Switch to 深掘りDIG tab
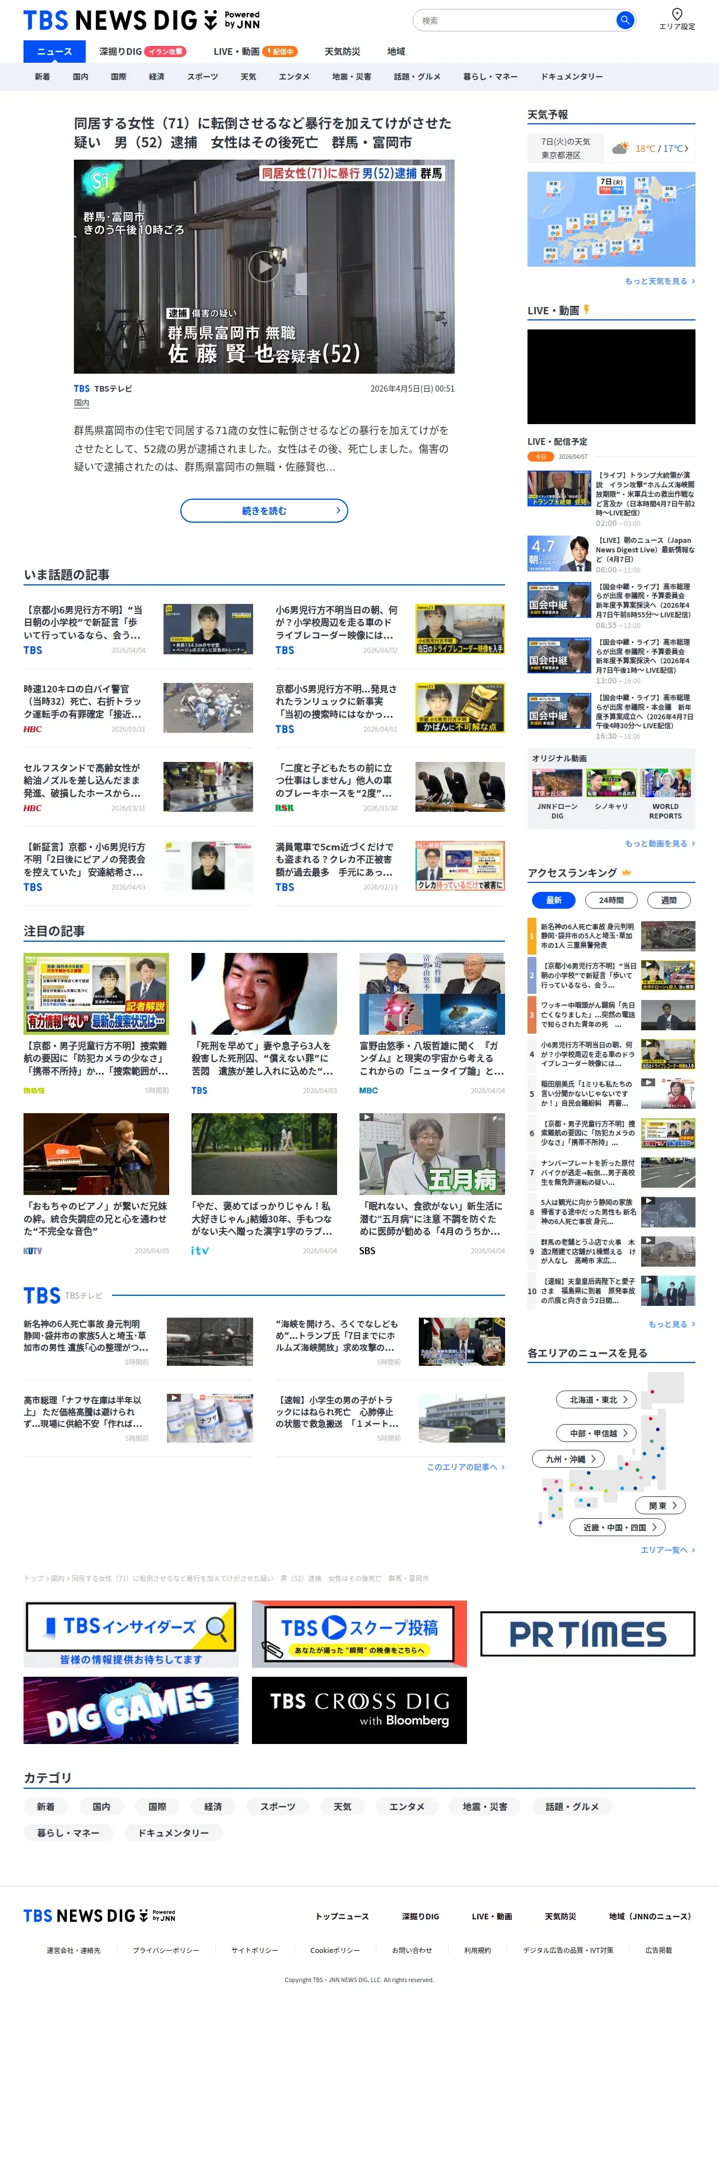Viewport: 719px width, 2158px height. tap(142, 51)
